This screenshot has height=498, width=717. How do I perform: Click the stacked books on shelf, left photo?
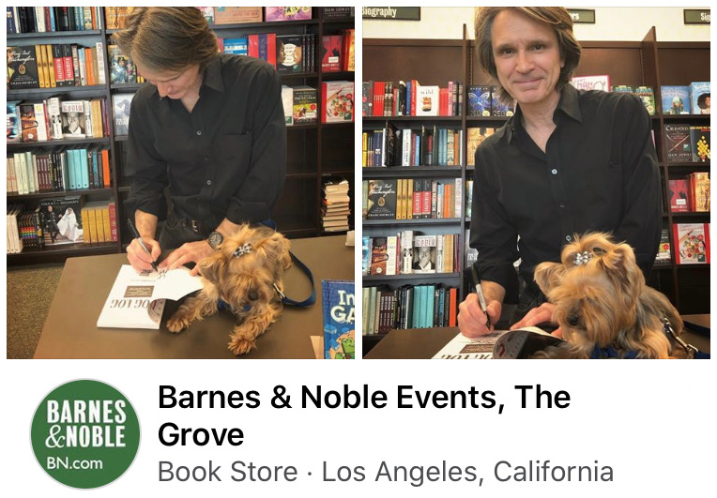(336, 204)
